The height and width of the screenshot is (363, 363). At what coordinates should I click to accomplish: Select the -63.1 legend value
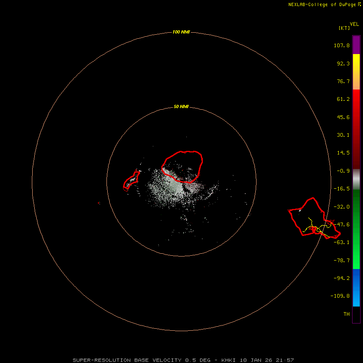[342, 243]
